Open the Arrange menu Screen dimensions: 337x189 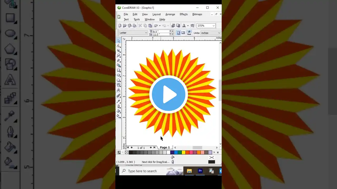[170, 14]
